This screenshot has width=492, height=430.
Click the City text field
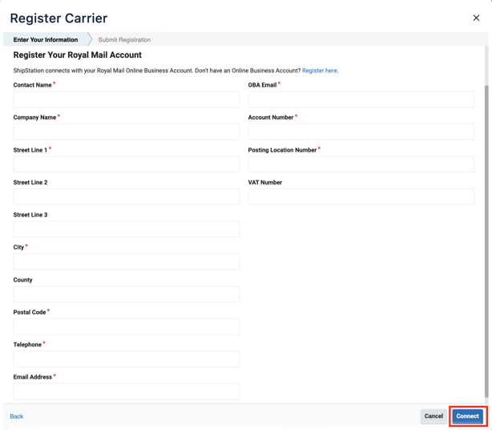[126, 262]
